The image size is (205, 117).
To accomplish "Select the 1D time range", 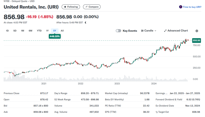I will click(x=7, y=31).
